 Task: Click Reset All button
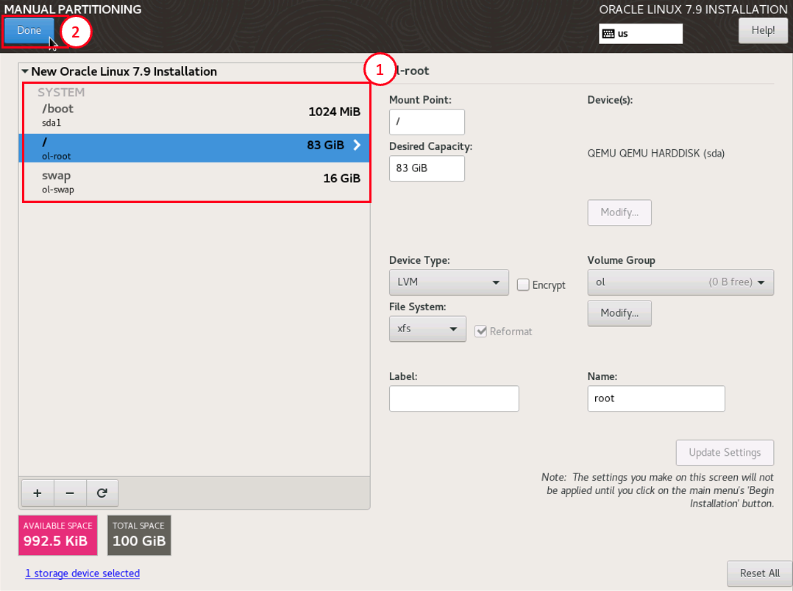[x=759, y=573]
